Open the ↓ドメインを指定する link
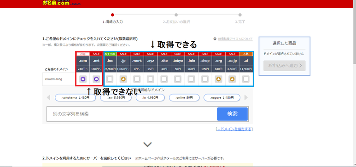The height and width of the screenshot is (167, 356). click(234, 129)
